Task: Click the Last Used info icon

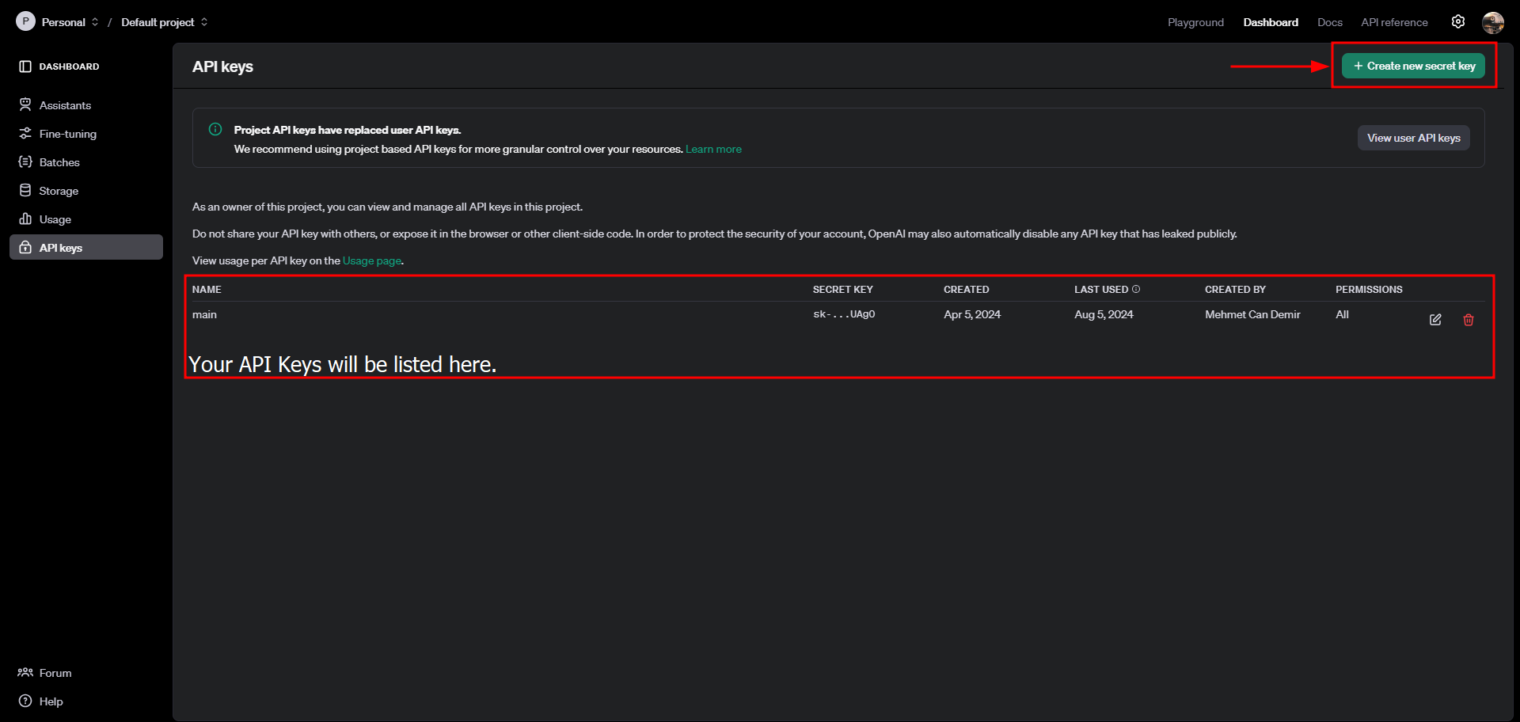Action: pos(1136,290)
